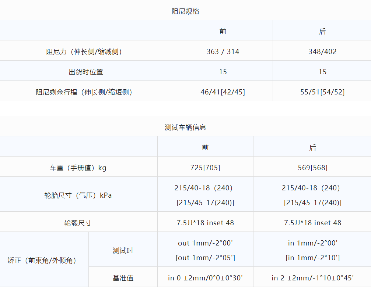Click the rear weight value 569[568]

312,168
